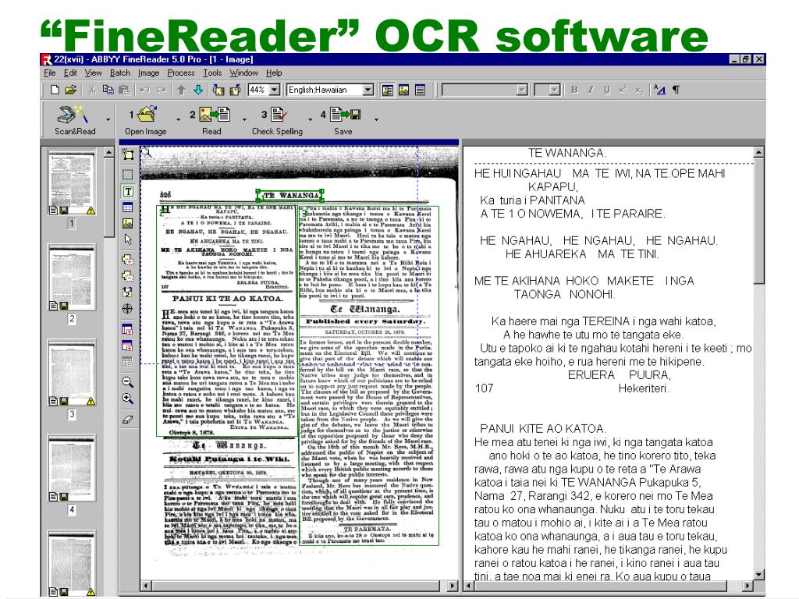Go to previous page with up arrow
799x599 pixels.
click(x=181, y=90)
